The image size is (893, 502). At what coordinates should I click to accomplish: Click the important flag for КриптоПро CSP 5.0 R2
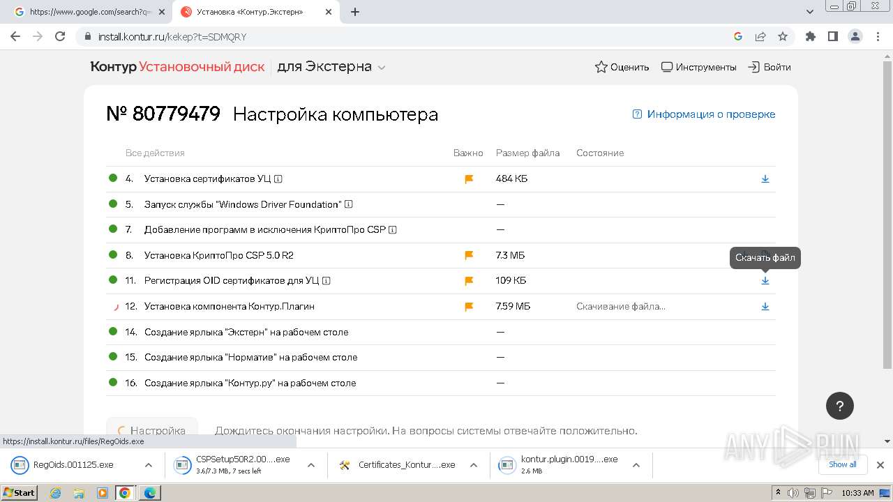pos(469,255)
